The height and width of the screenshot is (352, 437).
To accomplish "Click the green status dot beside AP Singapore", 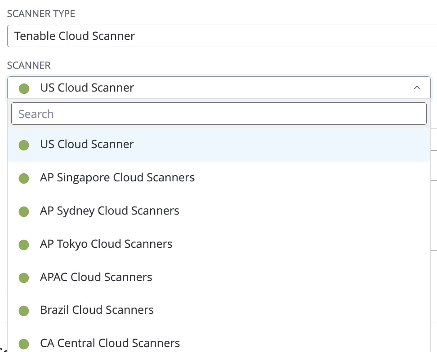I will (24, 178).
